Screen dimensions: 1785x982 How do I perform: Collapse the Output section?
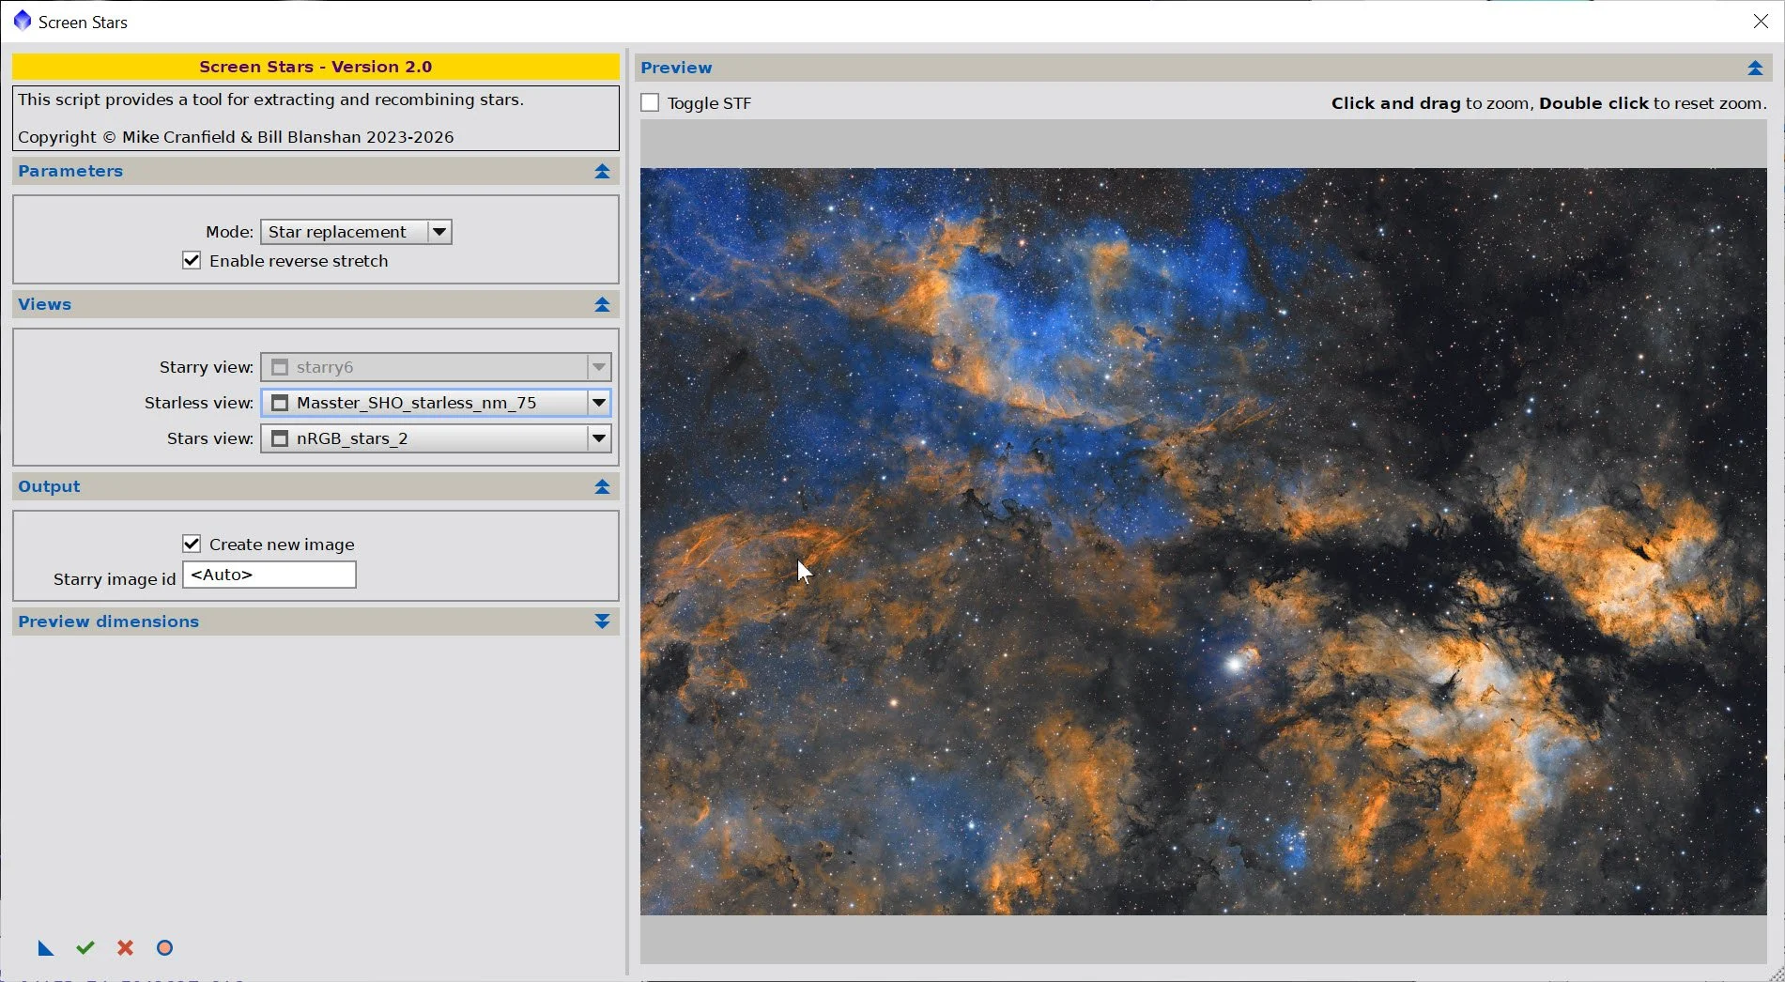602,486
